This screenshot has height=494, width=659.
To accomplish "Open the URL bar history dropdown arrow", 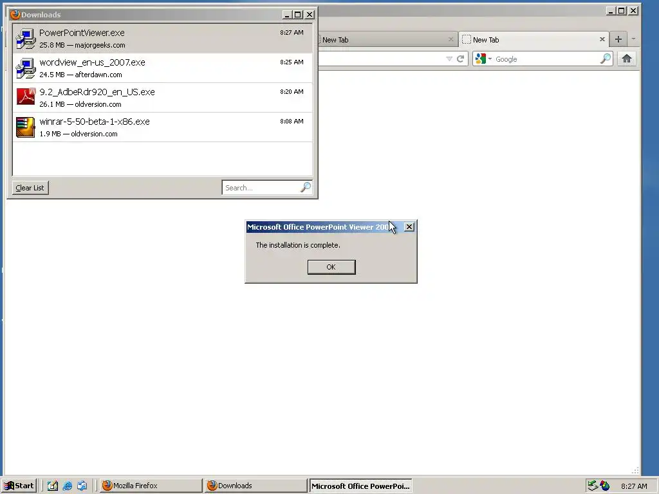I will coord(449,59).
